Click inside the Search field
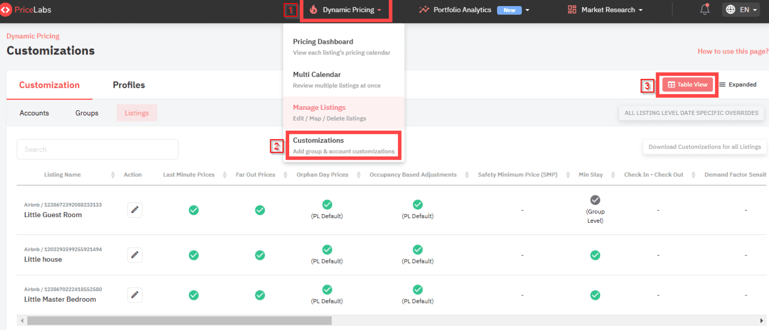This screenshot has height=330, width=769. 97,149
